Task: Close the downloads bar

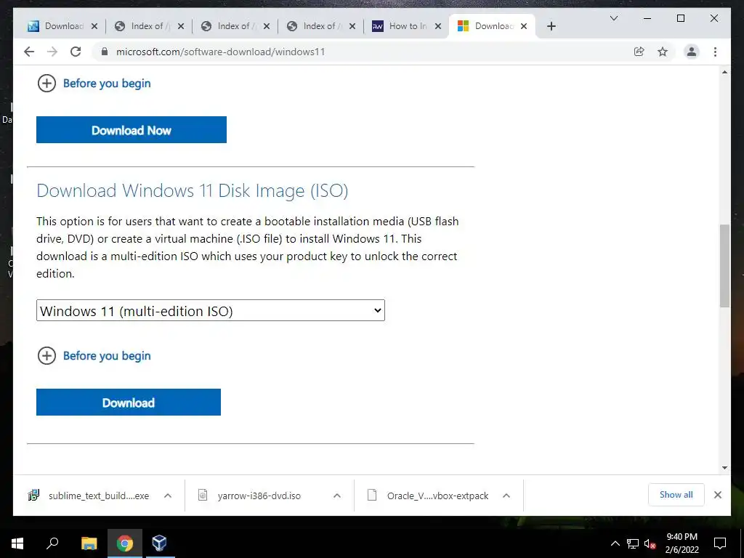Action: pos(717,495)
